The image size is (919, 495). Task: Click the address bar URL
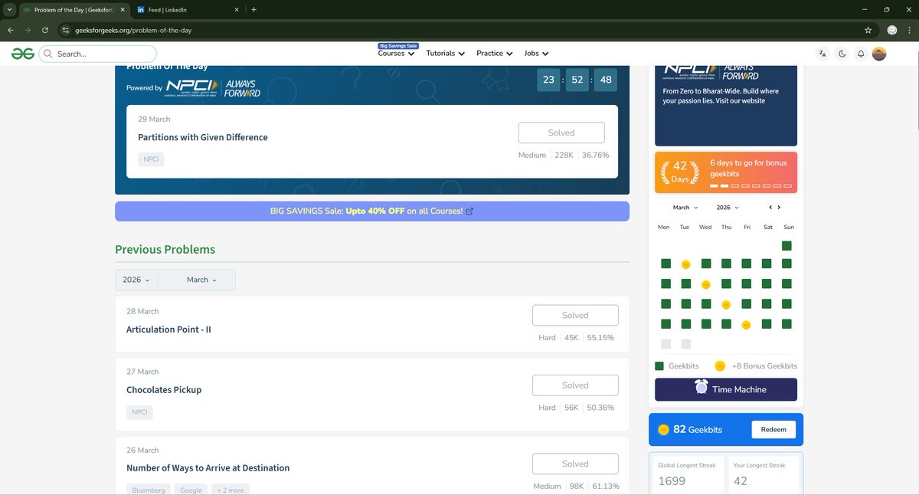click(135, 30)
